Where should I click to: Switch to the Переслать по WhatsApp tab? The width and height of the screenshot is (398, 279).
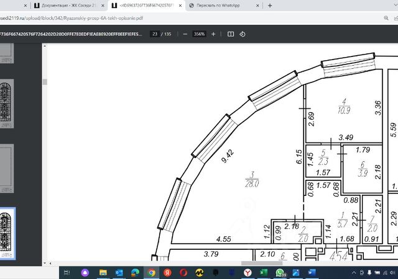coord(218,6)
